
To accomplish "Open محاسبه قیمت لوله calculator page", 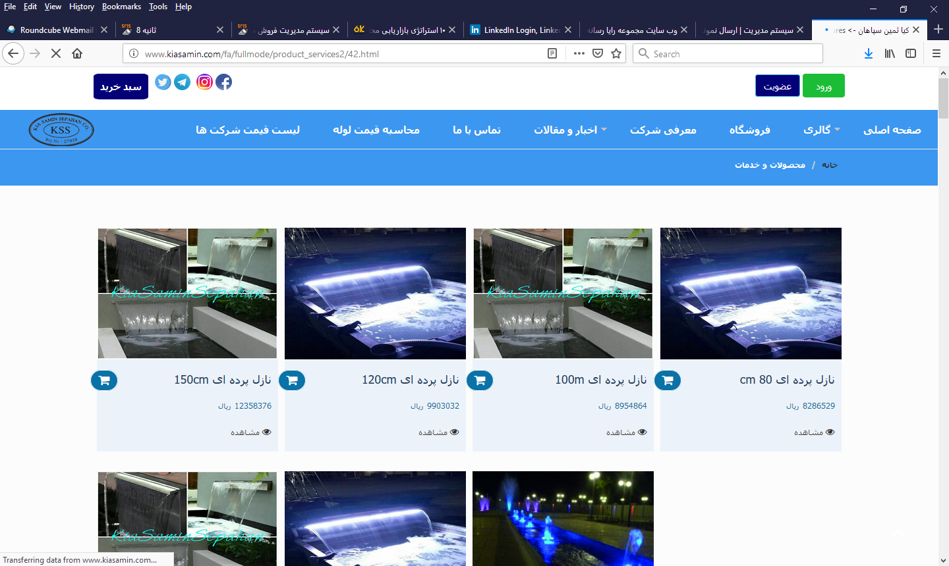I will [x=376, y=130].
